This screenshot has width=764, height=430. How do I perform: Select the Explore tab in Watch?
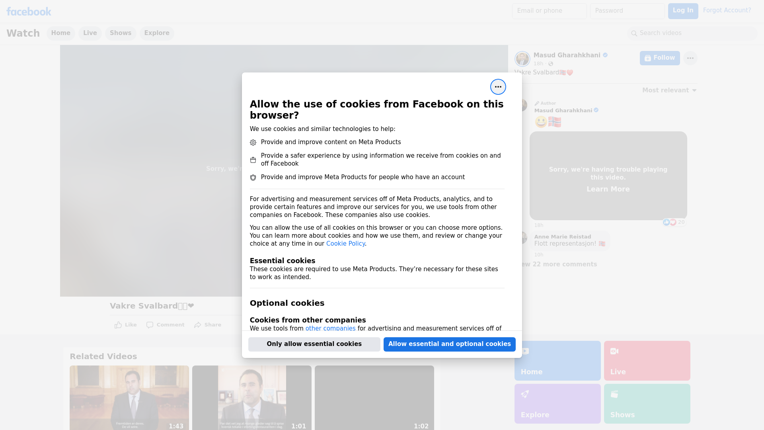[x=157, y=33]
